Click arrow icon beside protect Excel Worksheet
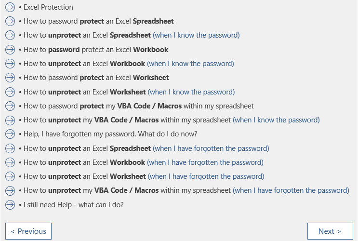Viewport: 358px width, 241px height. [10, 78]
